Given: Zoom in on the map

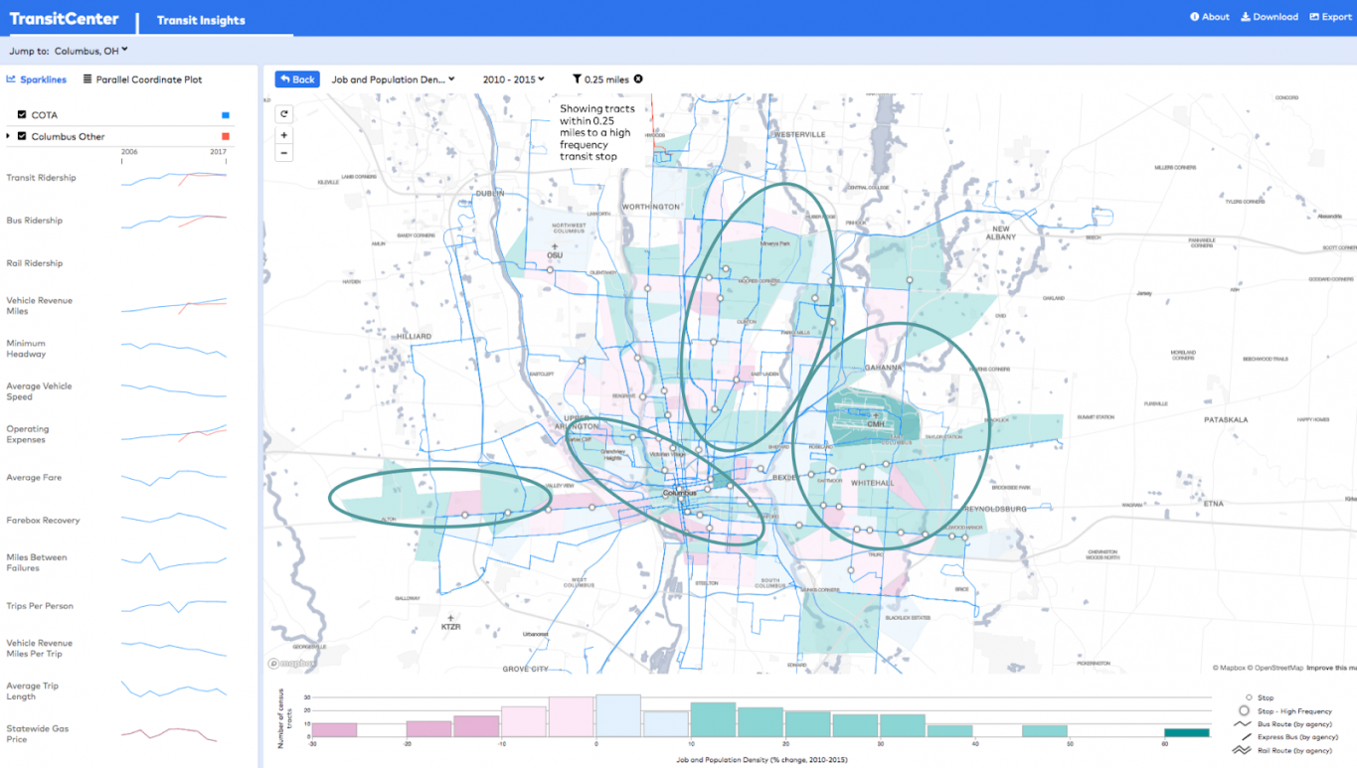Looking at the screenshot, I should [x=283, y=135].
